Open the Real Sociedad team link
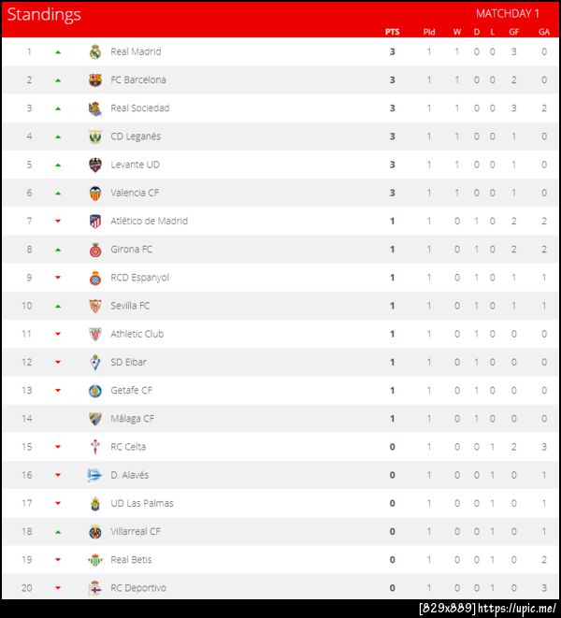This screenshot has width=561, height=618. [139, 108]
